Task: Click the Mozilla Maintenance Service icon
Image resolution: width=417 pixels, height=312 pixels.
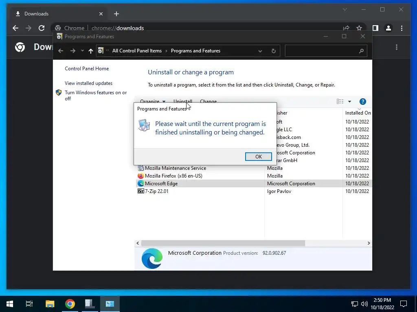Action: click(x=140, y=168)
